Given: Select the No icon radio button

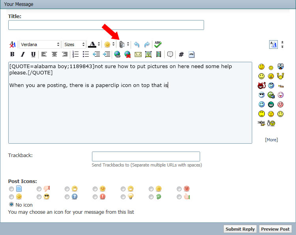Looking at the screenshot, I should point(11,205).
